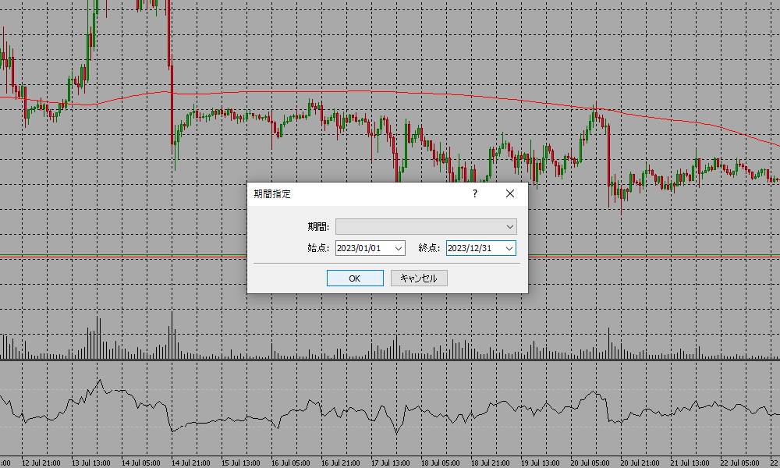Expand the 終点 date picker arrow

509,248
